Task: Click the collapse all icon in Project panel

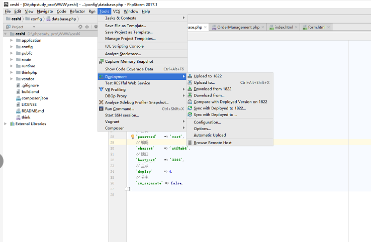Action: (x=87, y=27)
